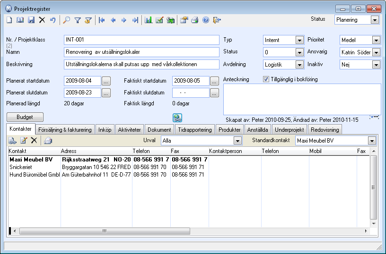
Task: Go to previous record arrow
Action: tap(113, 20)
